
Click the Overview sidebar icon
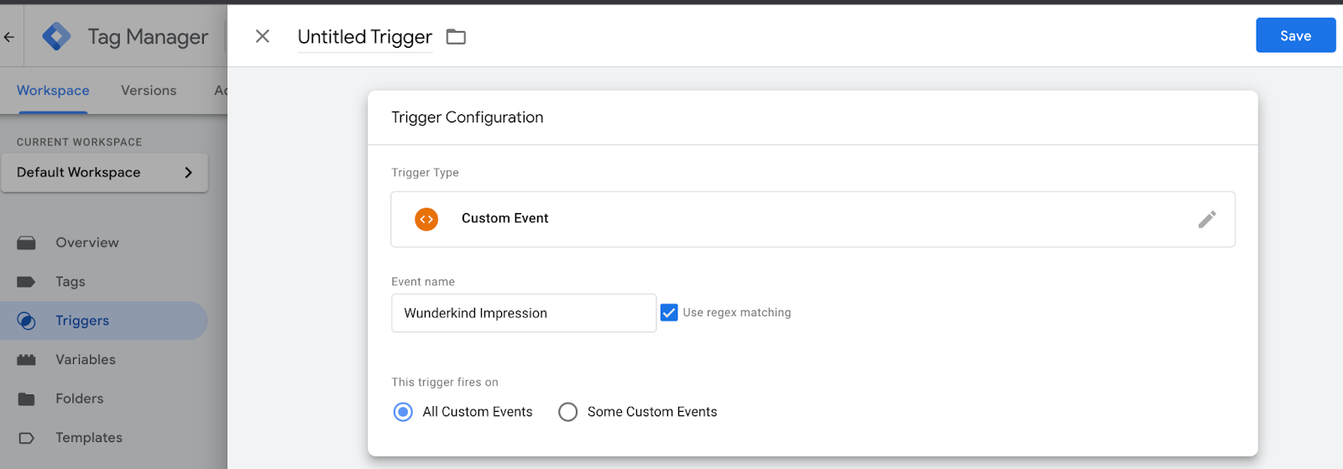(27, 242)
